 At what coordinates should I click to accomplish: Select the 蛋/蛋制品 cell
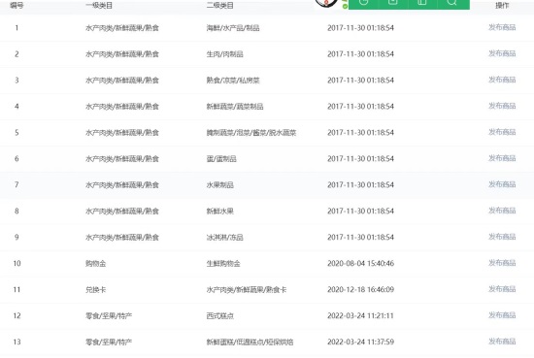[x=221, y=159]
